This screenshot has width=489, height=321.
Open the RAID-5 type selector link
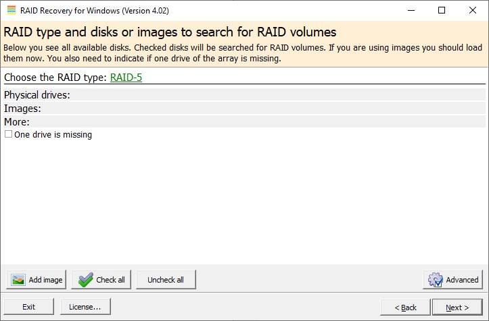(x=126, y=78)
